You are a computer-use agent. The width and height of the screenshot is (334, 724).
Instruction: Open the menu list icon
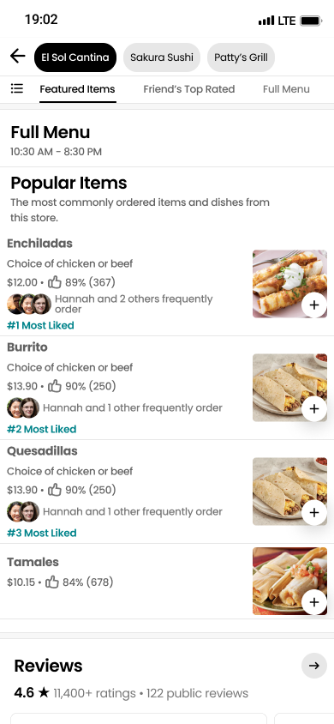[x=17, y=88]
